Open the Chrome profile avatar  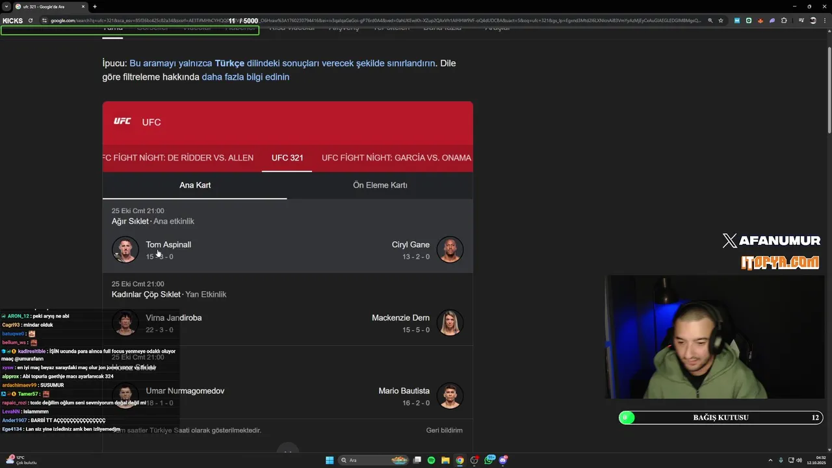pos(812,20)
